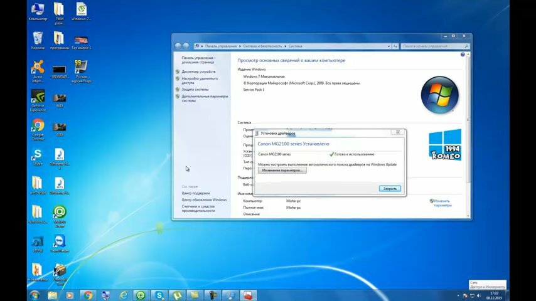Viewport: 536px width, 301px height.
Task: Click the forward navigation arrow
Action: (186, 46)
